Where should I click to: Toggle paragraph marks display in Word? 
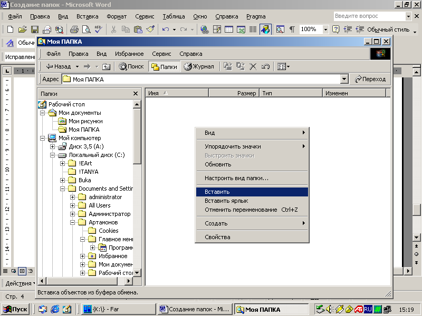tap(292, 29)
